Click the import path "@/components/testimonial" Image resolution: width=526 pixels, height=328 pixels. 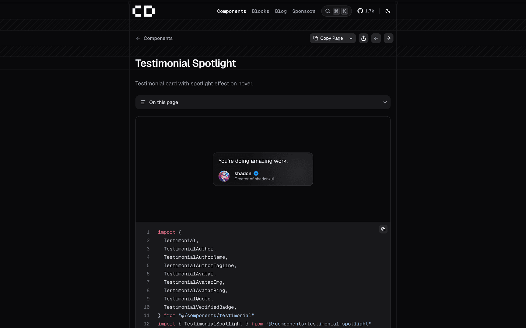point(216,316)
